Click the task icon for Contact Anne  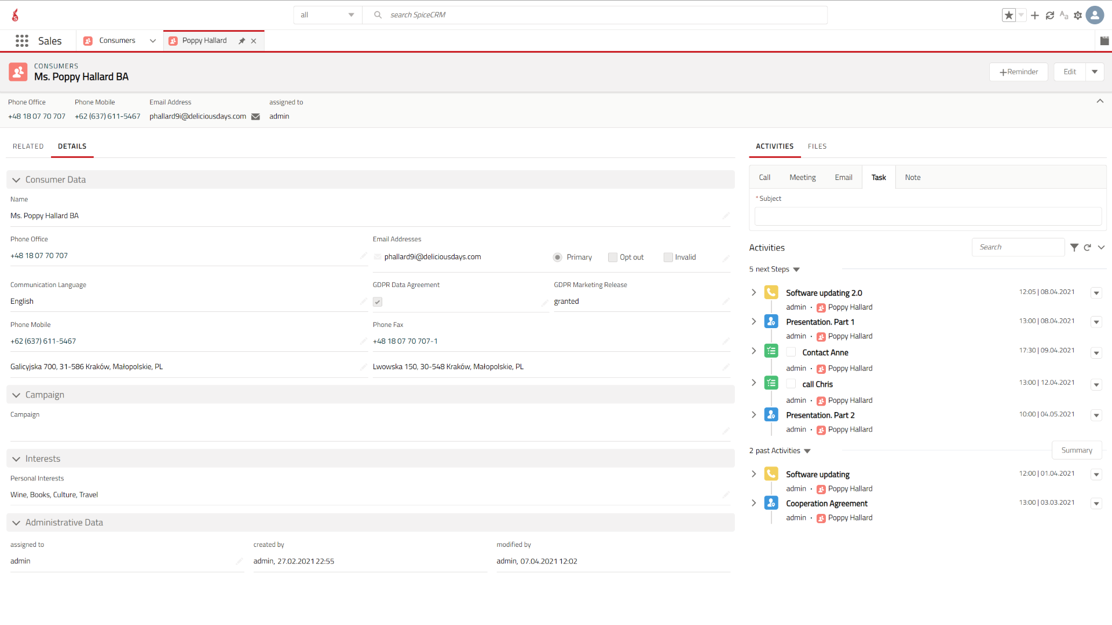[771, 351]
